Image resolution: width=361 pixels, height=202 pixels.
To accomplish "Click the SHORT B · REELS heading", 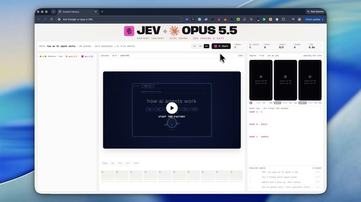I will (258, 124).
